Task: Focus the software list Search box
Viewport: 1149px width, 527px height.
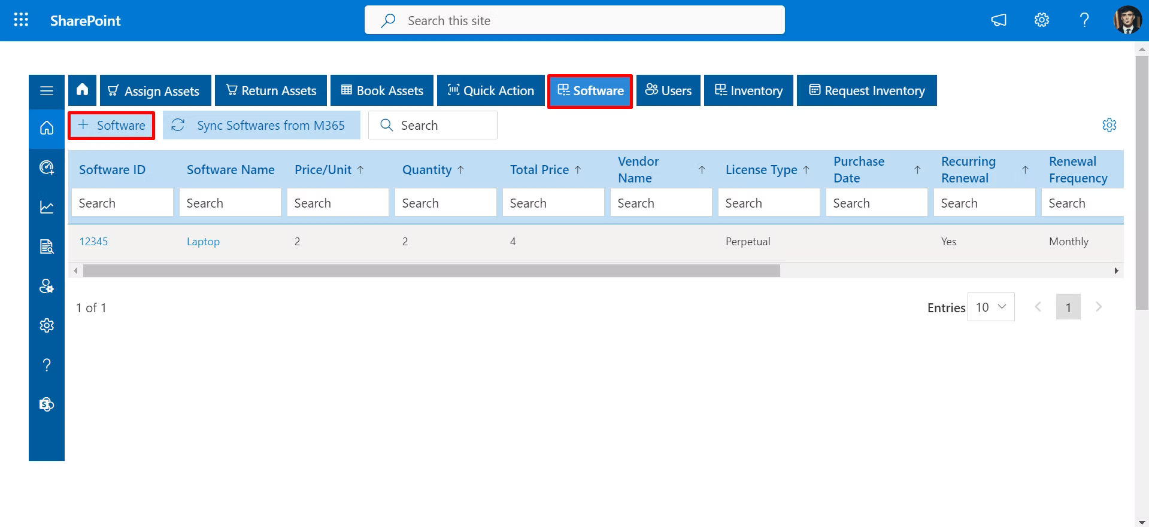Action: tap(433, 126)
